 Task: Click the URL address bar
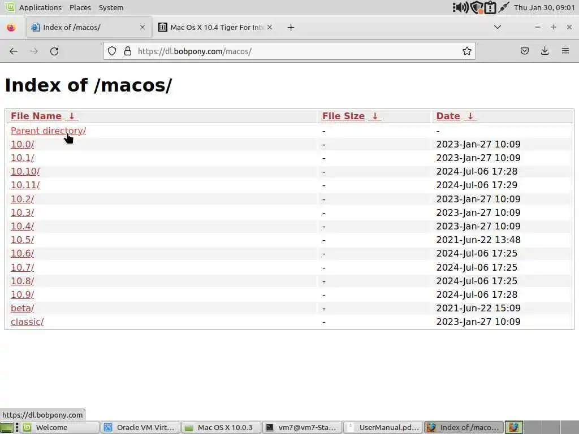[x=289, y=51]
